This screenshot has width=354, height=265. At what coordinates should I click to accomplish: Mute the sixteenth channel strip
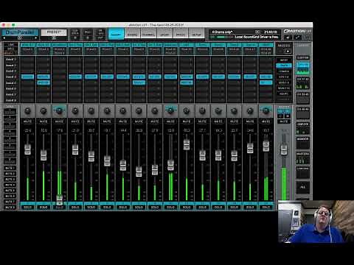(x=266, y=121)
